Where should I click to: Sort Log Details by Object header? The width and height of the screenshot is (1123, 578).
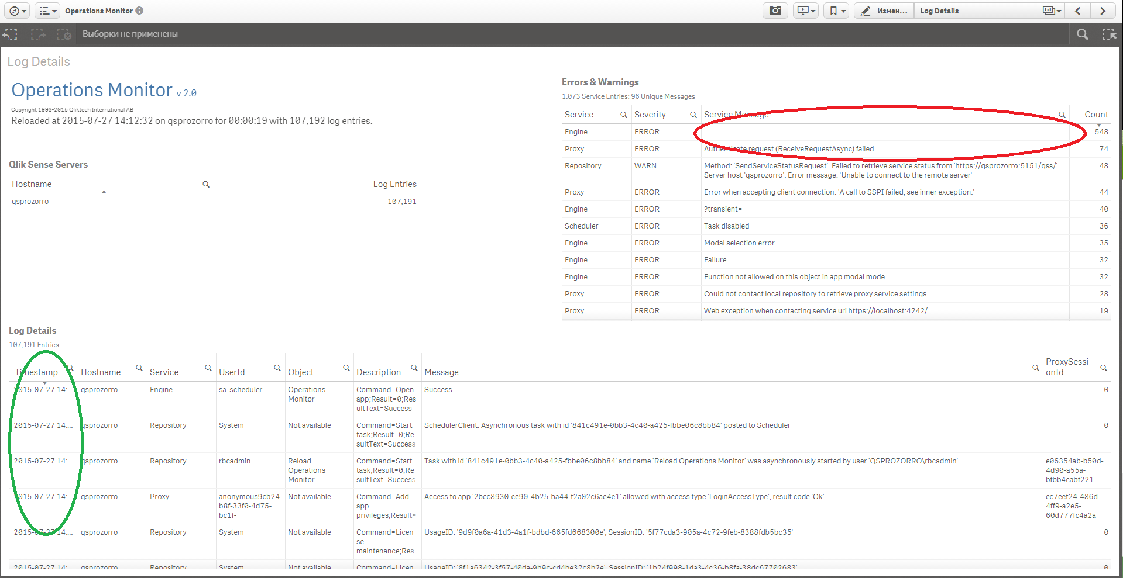pyautogui.click(x=301, y=372)
